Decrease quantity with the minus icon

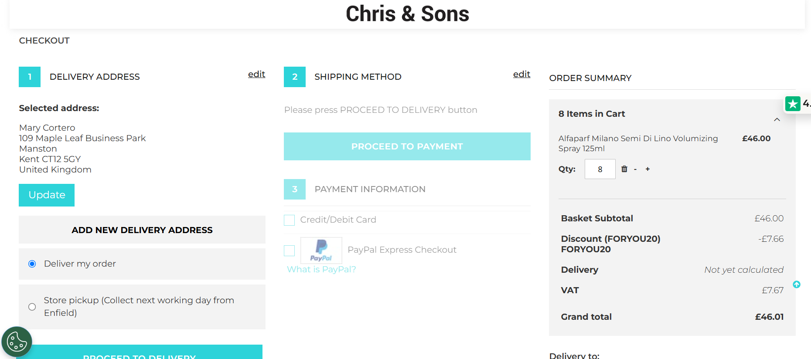pos(635,169)
